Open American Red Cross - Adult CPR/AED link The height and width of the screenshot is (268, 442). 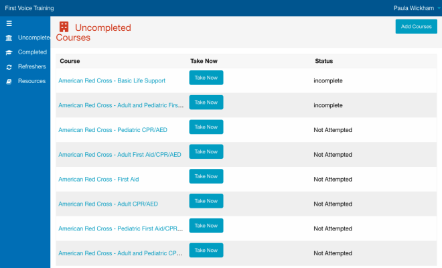pyautogui.click(x=108, y=204)
